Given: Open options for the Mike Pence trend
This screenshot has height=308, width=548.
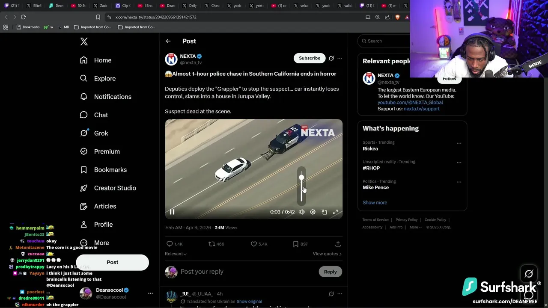Looking at the screenshot, I should tap(459, 182).
